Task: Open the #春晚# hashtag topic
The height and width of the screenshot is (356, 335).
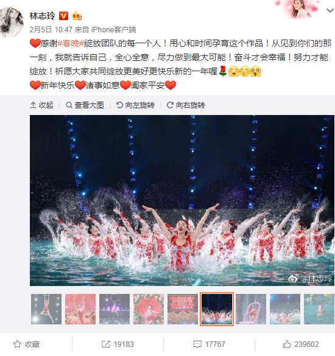Action: pyautogui.click(x=71, y=43)
